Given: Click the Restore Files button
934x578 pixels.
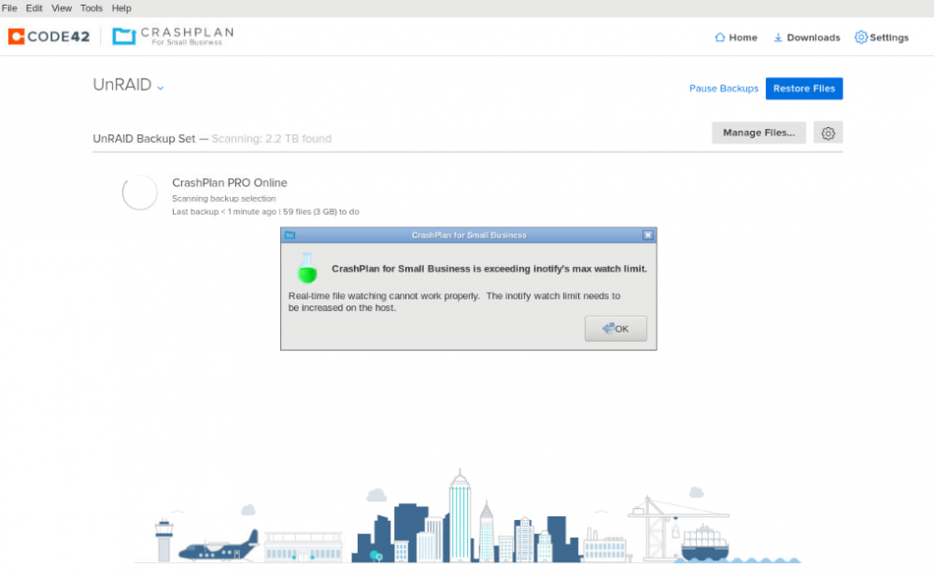Looking at the screenshot, I should click(x=804, y=88).
